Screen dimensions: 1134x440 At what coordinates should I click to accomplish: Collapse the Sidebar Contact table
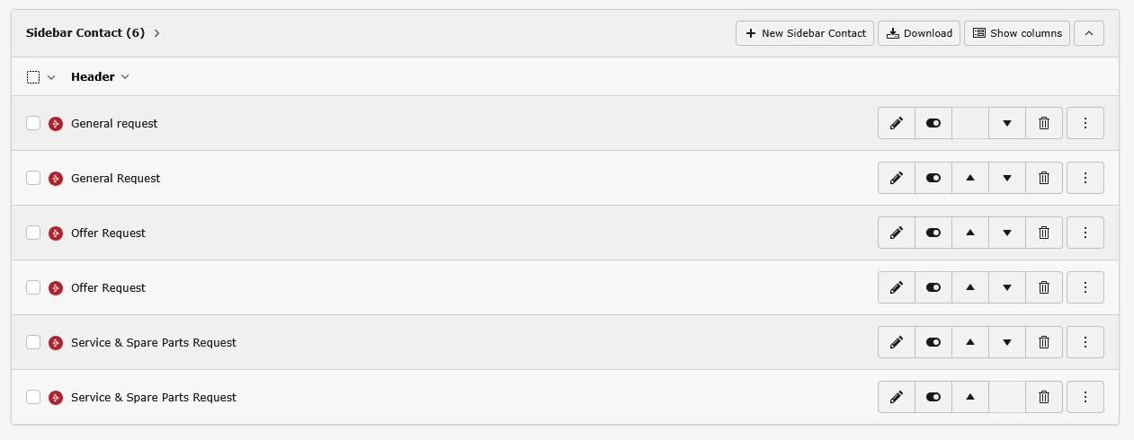[1088, 33]
